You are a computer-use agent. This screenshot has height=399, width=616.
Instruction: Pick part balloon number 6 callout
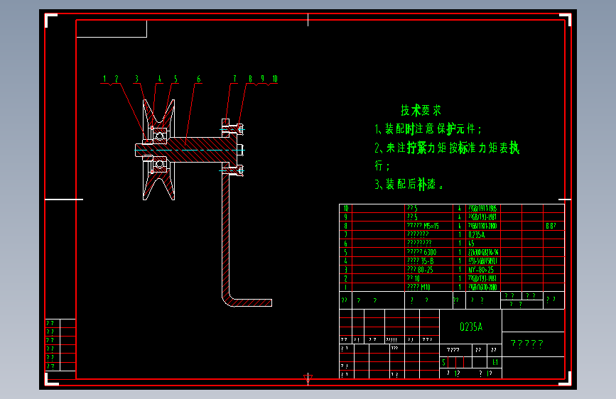pyautogui.click(x=199, y=79)
